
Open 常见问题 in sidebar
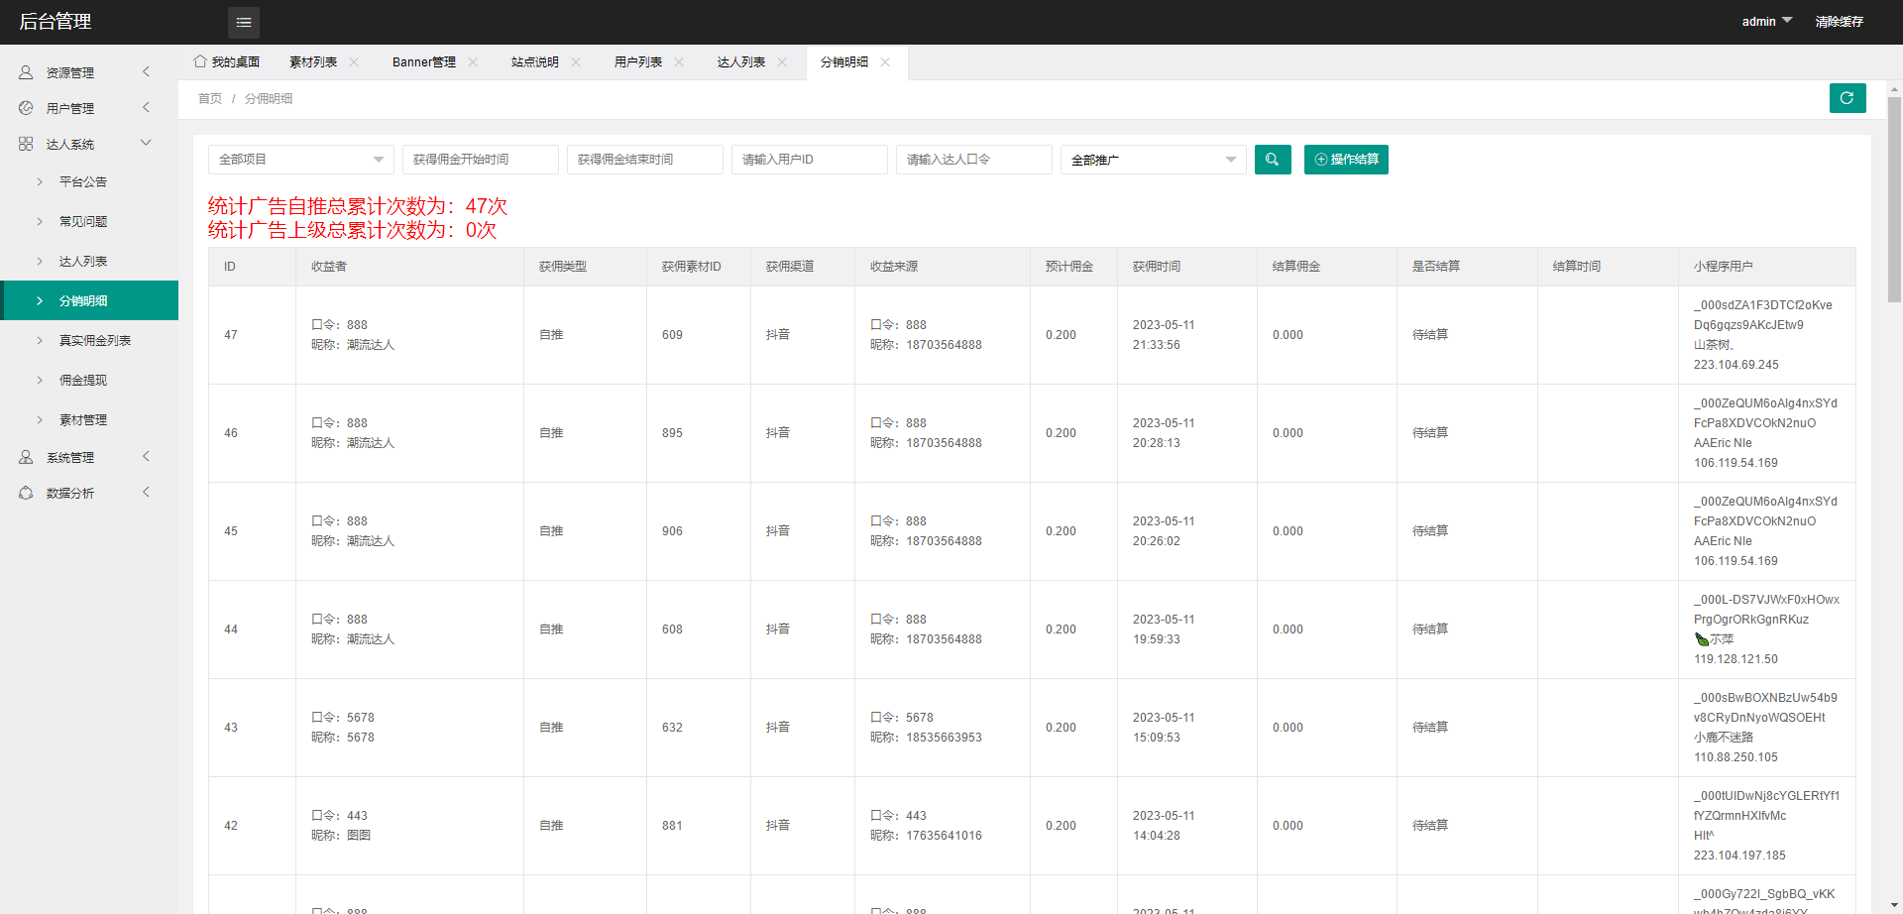pyautogui.click(x=89, y=221)
